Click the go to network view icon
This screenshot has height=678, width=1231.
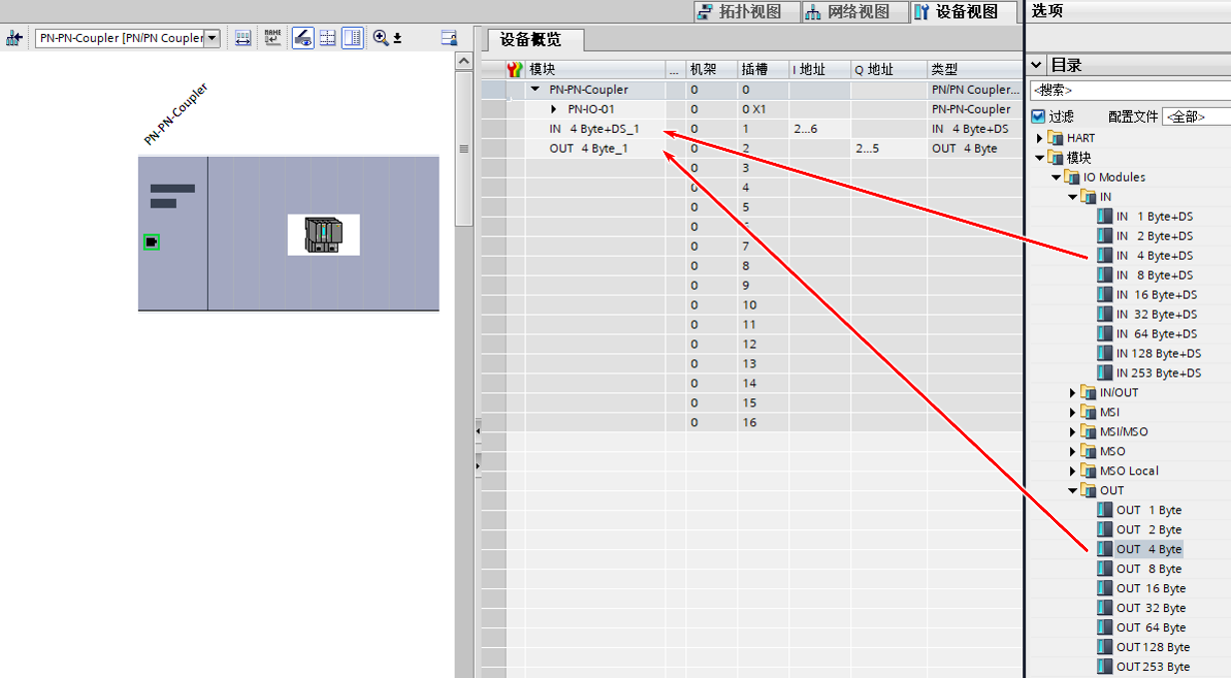[14, 38]
